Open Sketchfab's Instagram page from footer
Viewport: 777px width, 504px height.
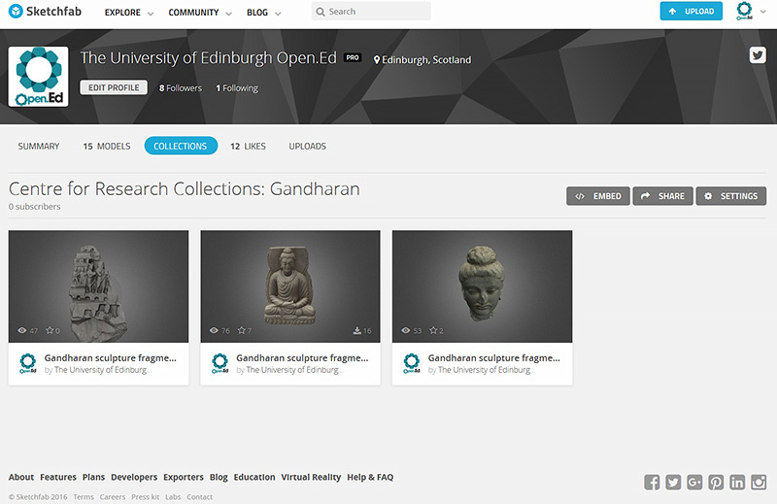[x=759, y=483]
